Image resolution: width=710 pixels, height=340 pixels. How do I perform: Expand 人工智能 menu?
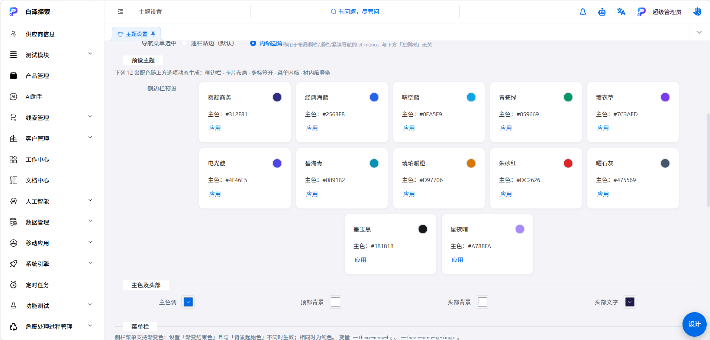click(52, 201)
